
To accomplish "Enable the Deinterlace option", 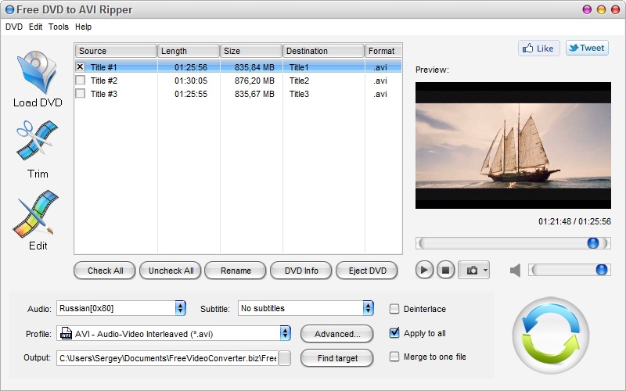I will [394, 309].
